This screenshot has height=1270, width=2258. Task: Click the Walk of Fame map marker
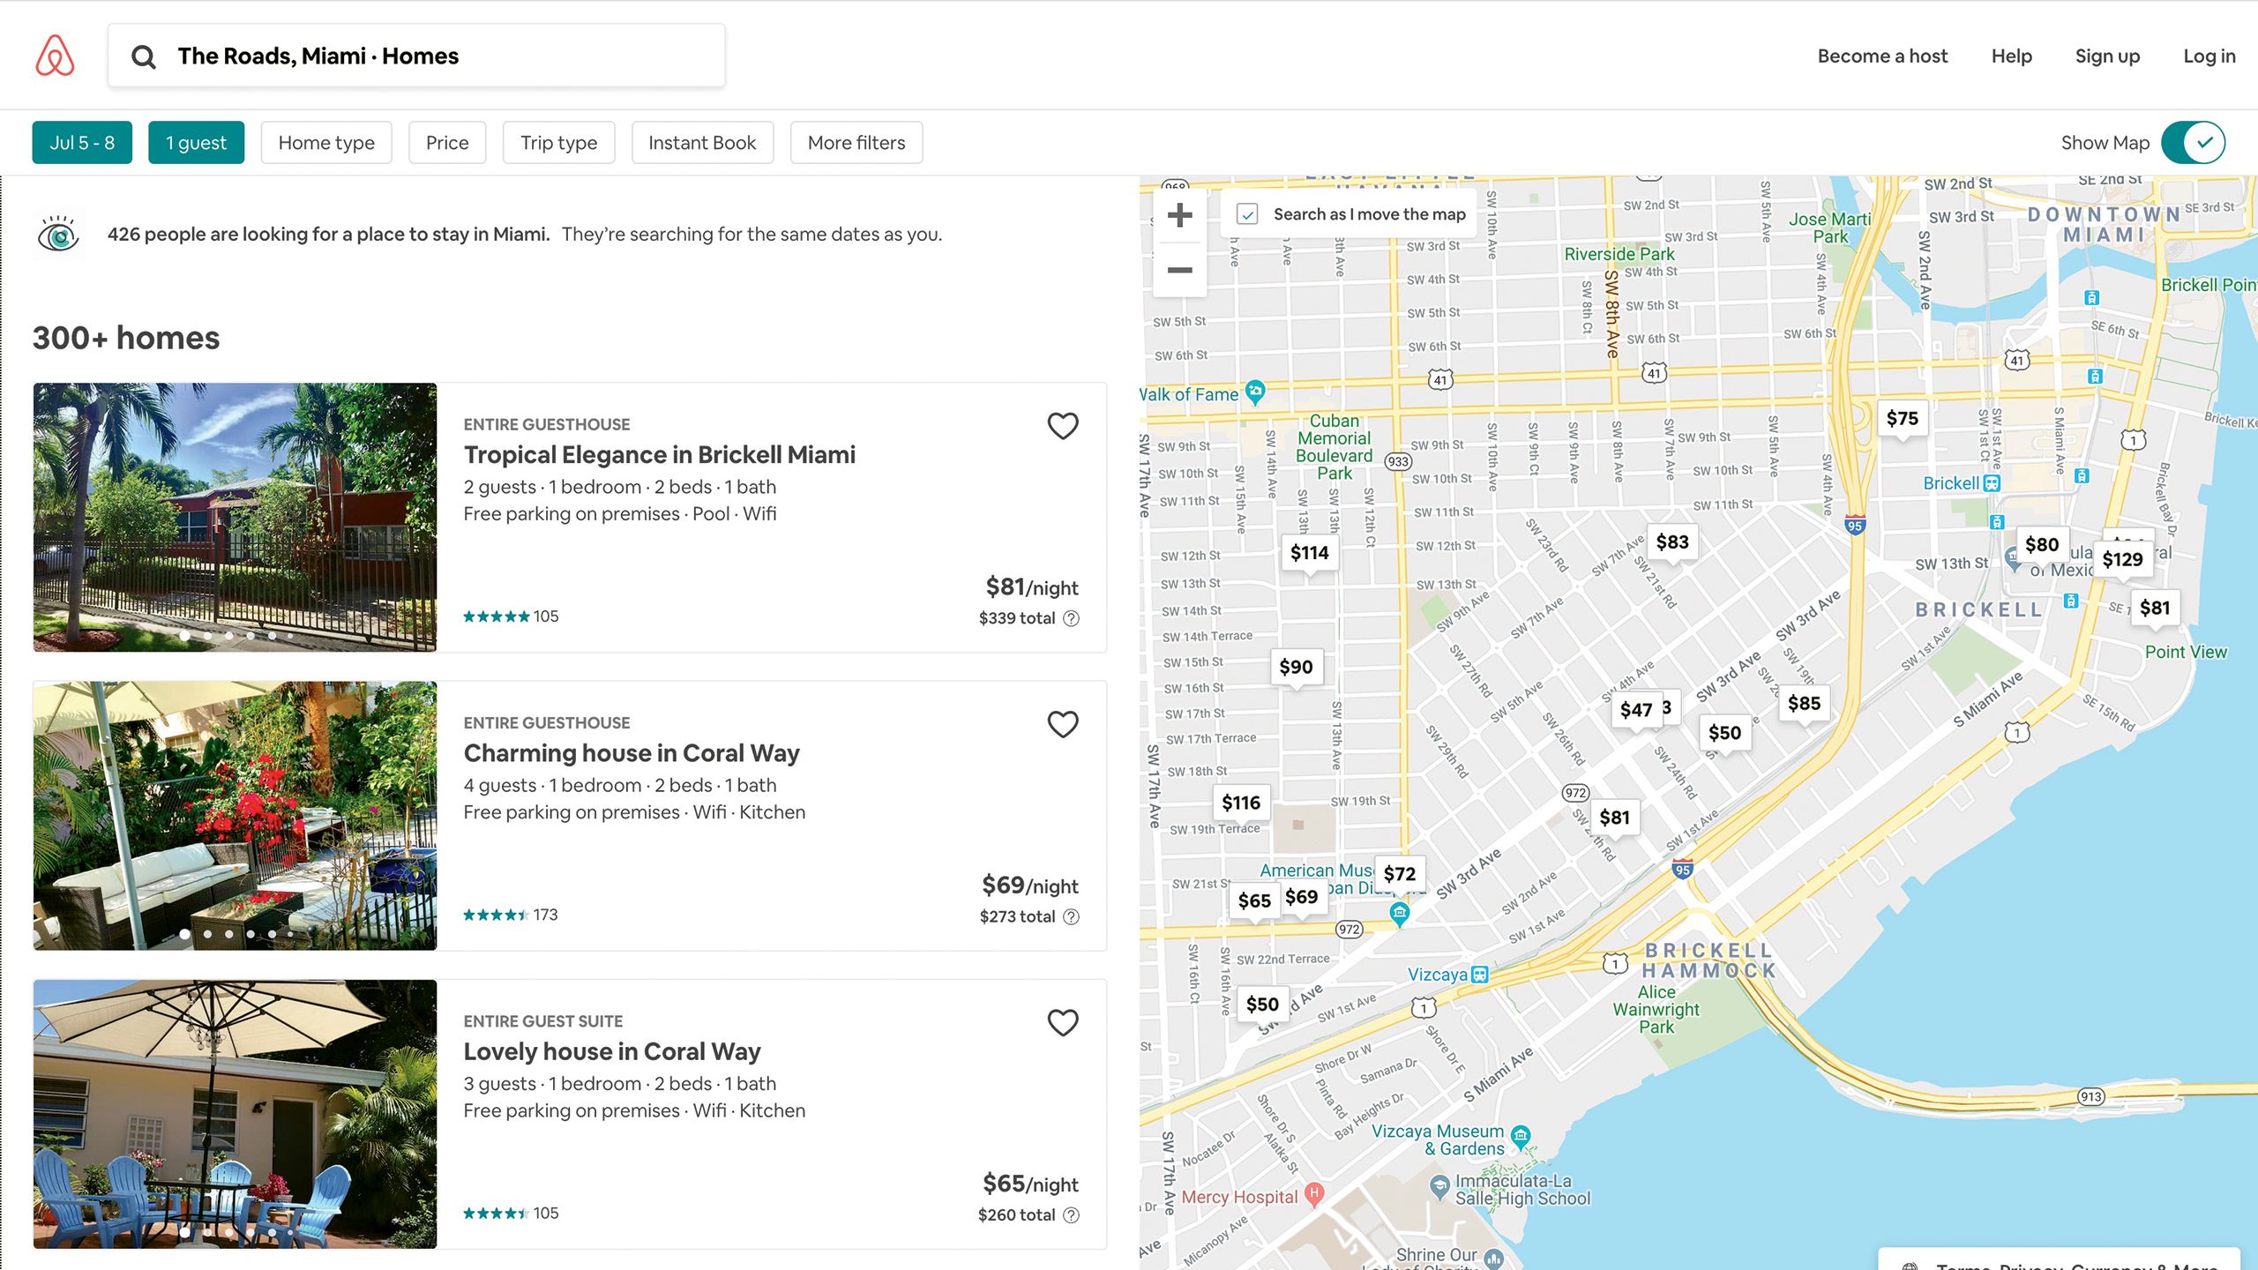point(1255,391)
